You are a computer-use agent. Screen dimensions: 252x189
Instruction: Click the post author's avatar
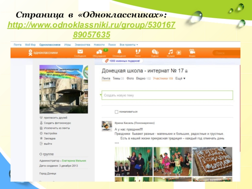(107, 126)
